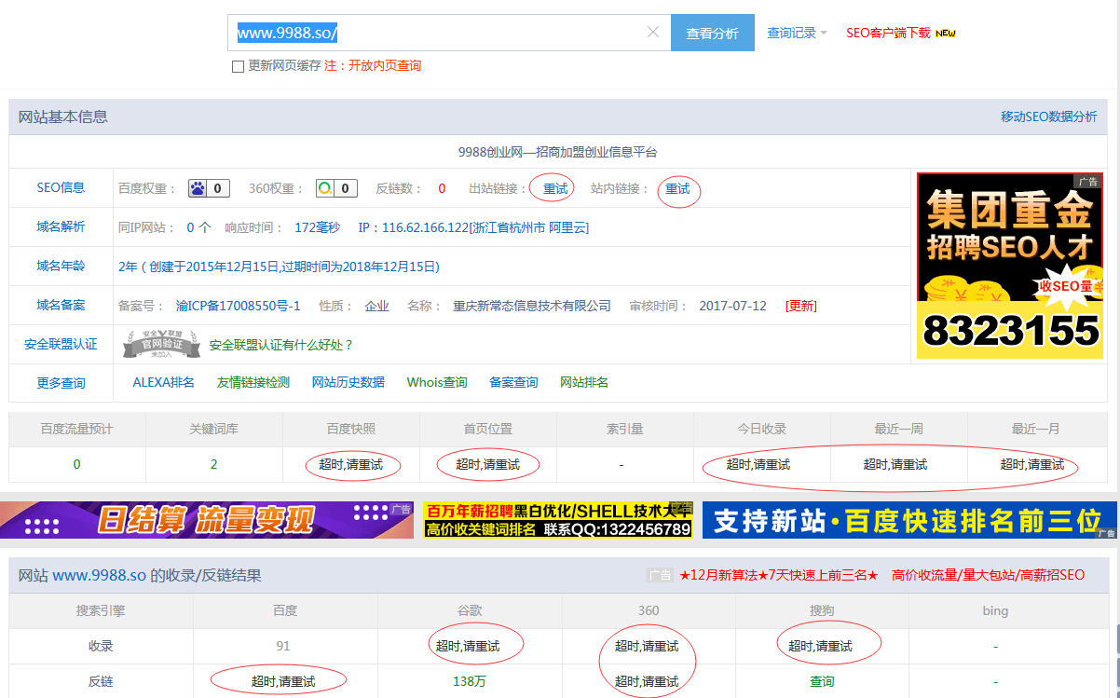Click 查询 in the 搜狗 反链 cell

tap(822, 681)
